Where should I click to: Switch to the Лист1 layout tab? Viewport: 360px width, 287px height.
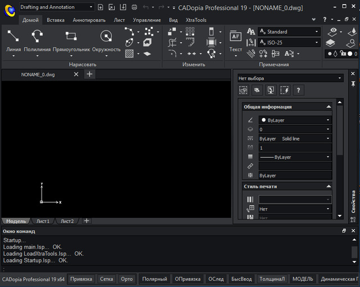coord(43,221)
